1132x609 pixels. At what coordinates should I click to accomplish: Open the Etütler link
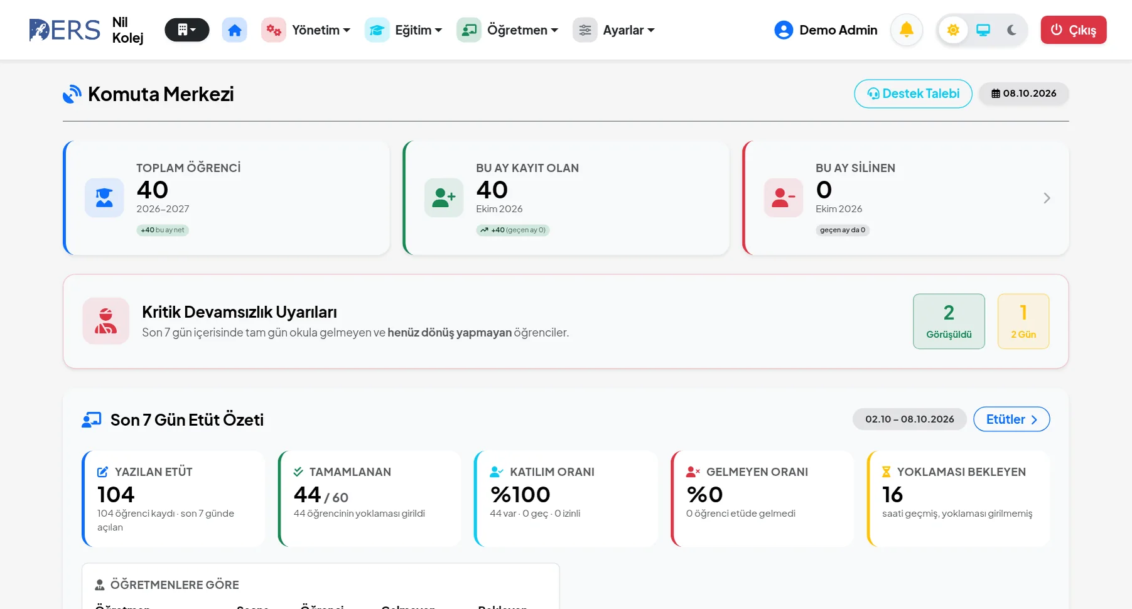1011,419
